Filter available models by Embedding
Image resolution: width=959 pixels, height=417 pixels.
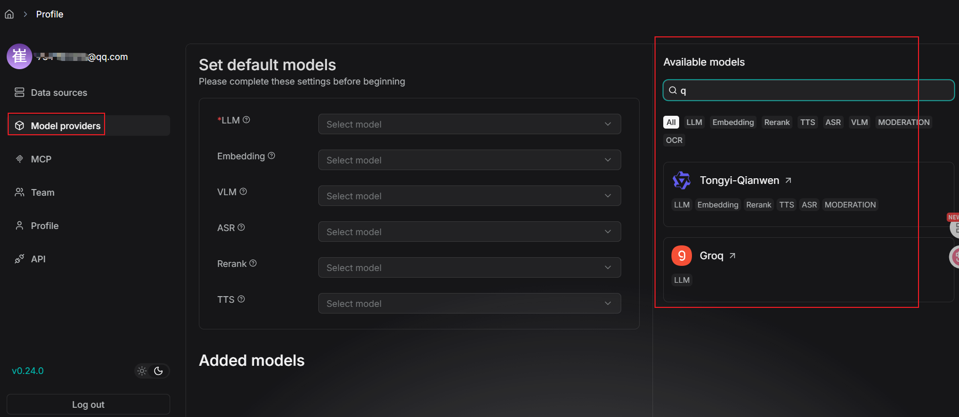(733, 122)
